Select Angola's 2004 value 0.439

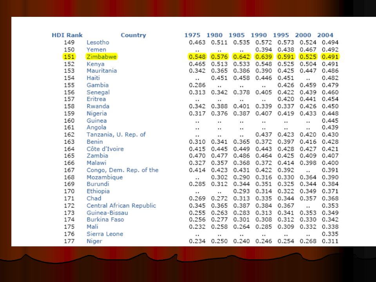tap(330, 127)
